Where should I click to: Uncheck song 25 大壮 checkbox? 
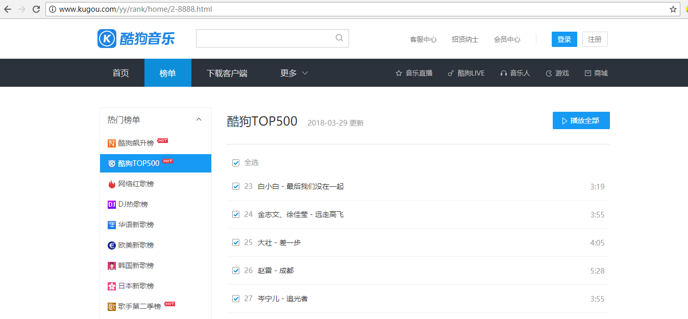coord(236,243)
